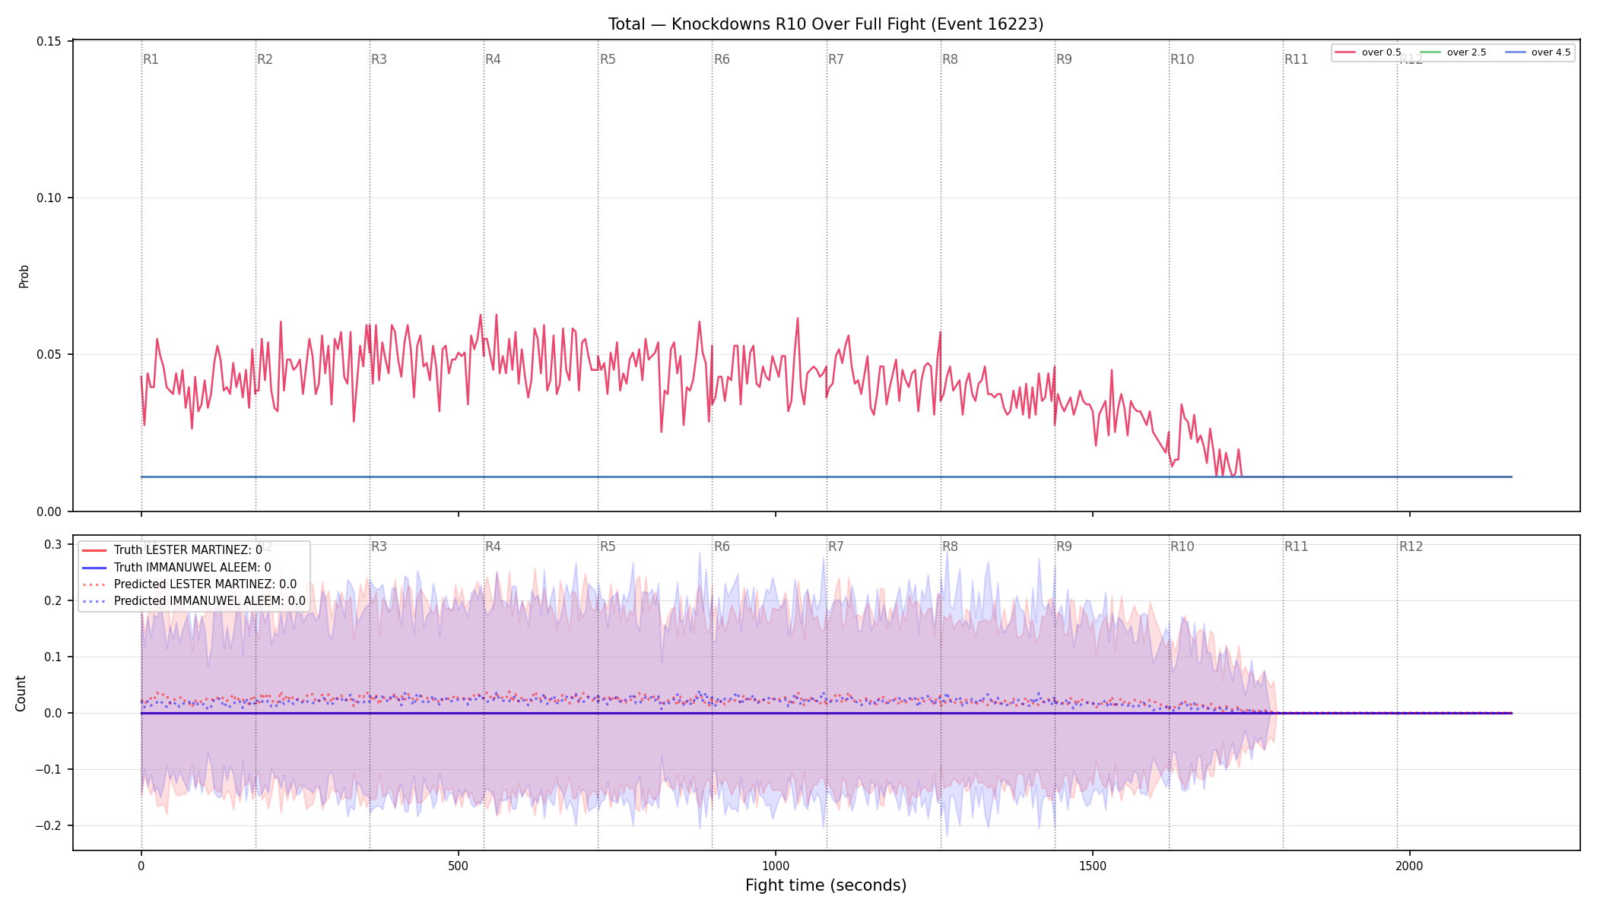1597x912 pixels.
Task: Click the R3 round label in the Count plot
Action: click(379, 546)
